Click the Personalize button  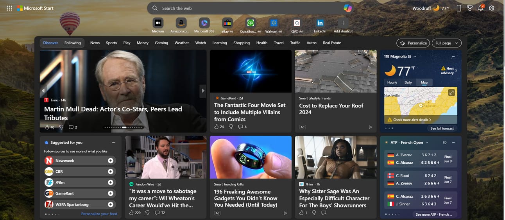click(x=413, y=43)
